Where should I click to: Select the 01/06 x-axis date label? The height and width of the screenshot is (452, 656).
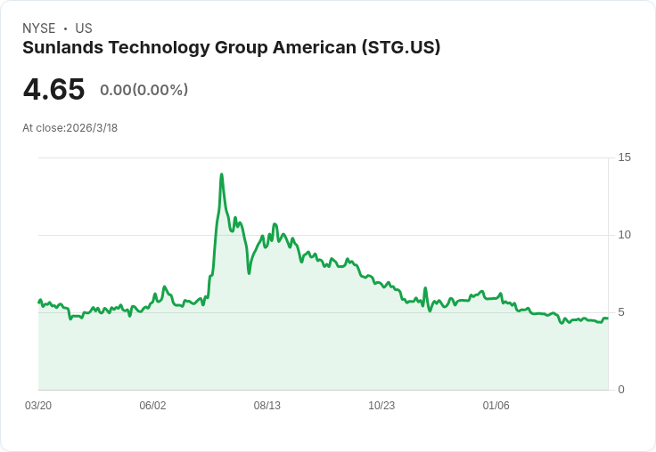[x=496, y=406]
